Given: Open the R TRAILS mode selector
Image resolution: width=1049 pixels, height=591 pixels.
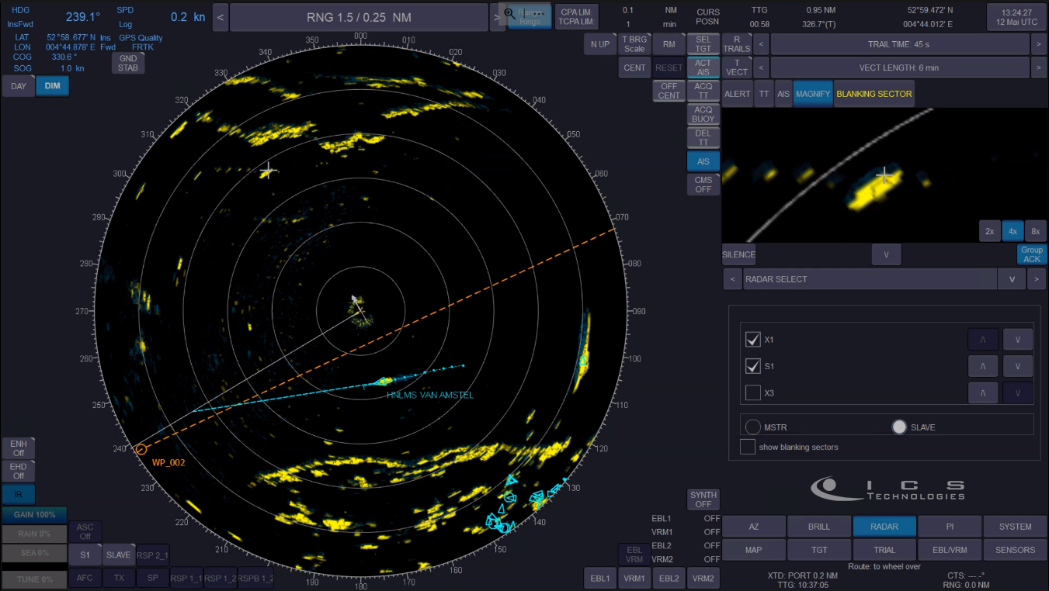Looking at the screenshot, I should (x=737, y=44).
